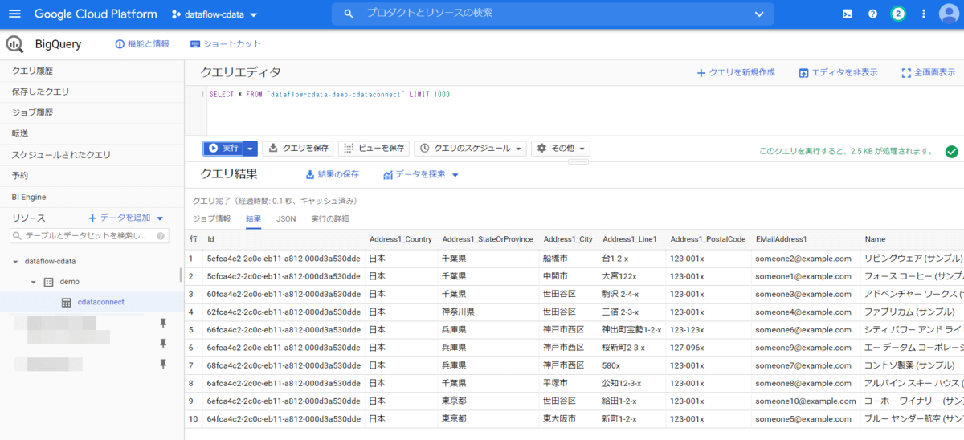
Task: Click クエリを新規作成 button
Action: point(736,73)
